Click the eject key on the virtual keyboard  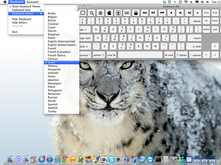pos(198,13)
